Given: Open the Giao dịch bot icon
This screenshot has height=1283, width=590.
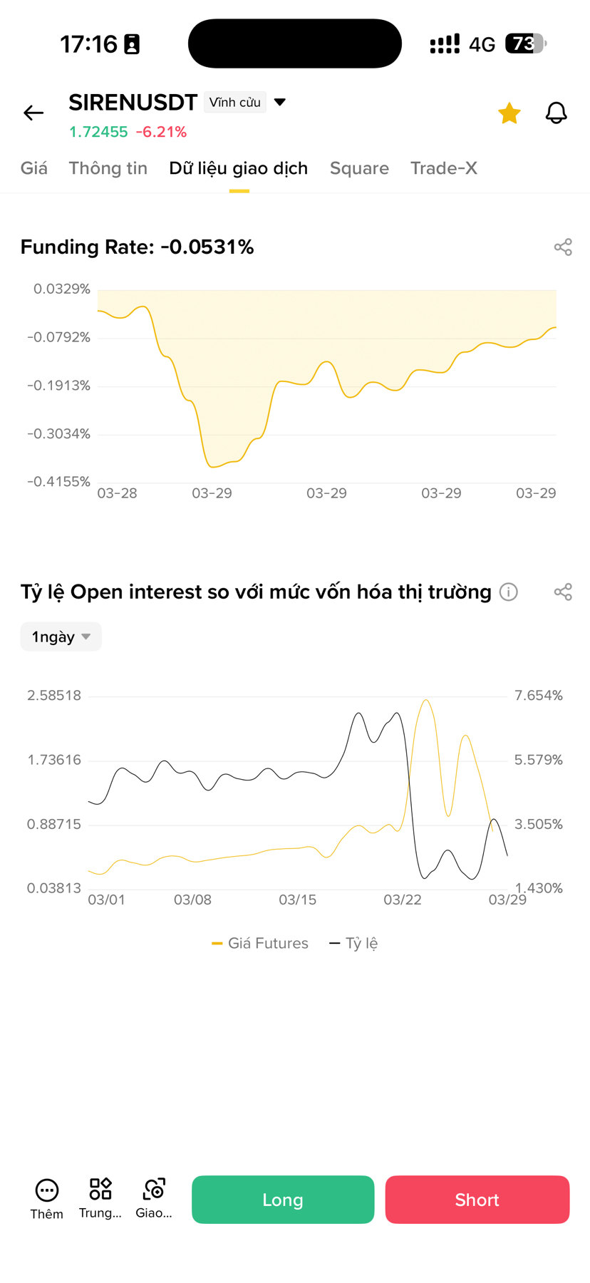Looking at the screenshot, I should point(154,1190).
